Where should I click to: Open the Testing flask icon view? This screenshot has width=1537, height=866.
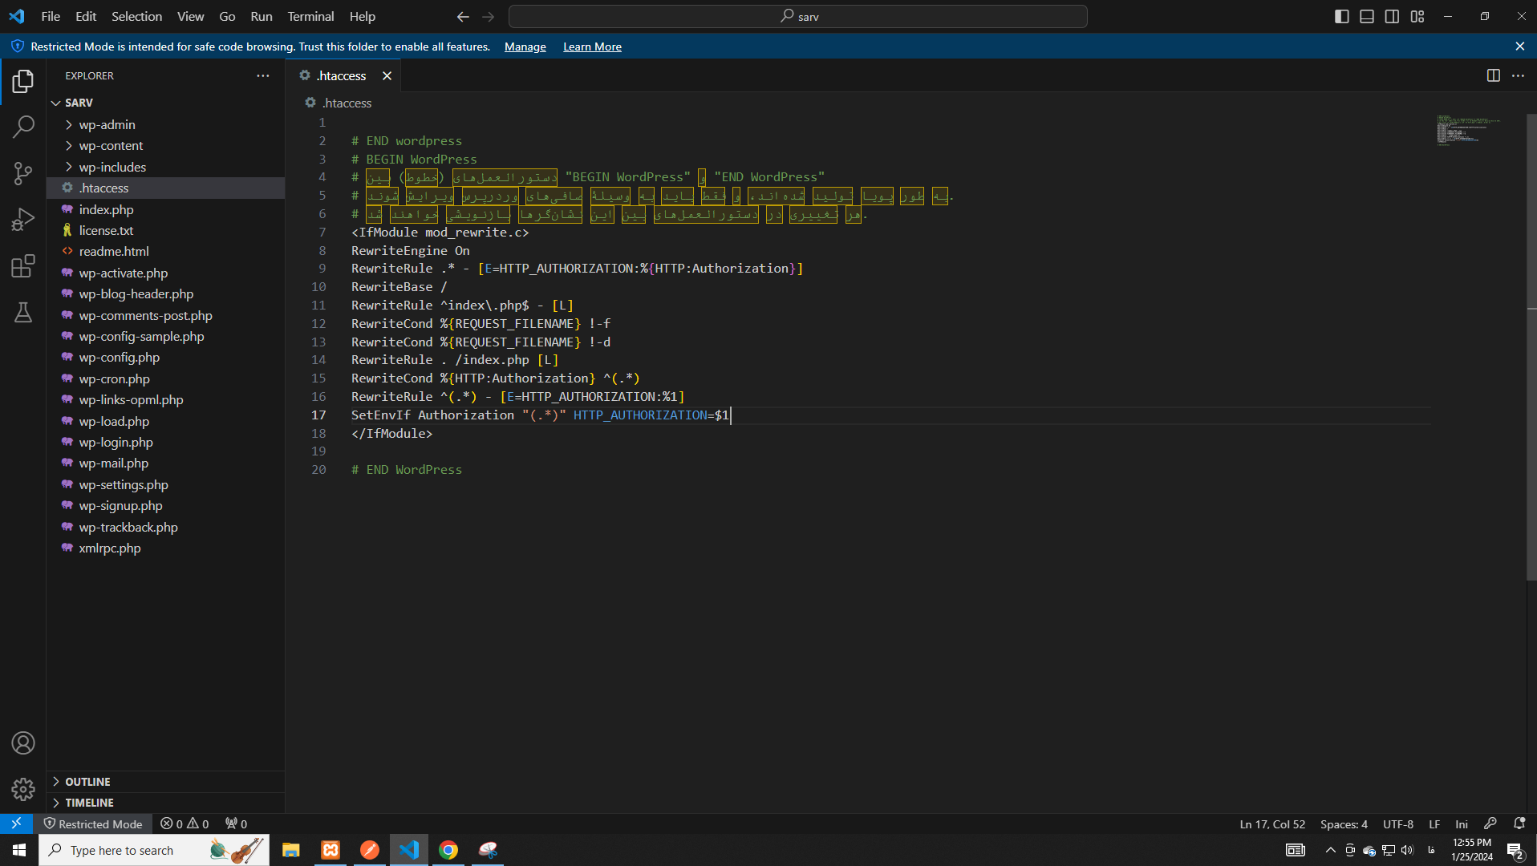(23, 312)
